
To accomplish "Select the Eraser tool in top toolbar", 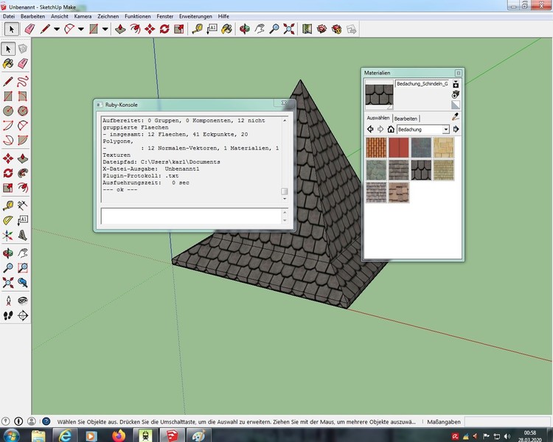I will (x=29, y=29).
